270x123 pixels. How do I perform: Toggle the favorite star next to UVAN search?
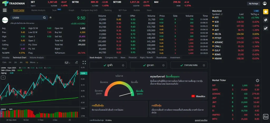click(x=50, y=18)
